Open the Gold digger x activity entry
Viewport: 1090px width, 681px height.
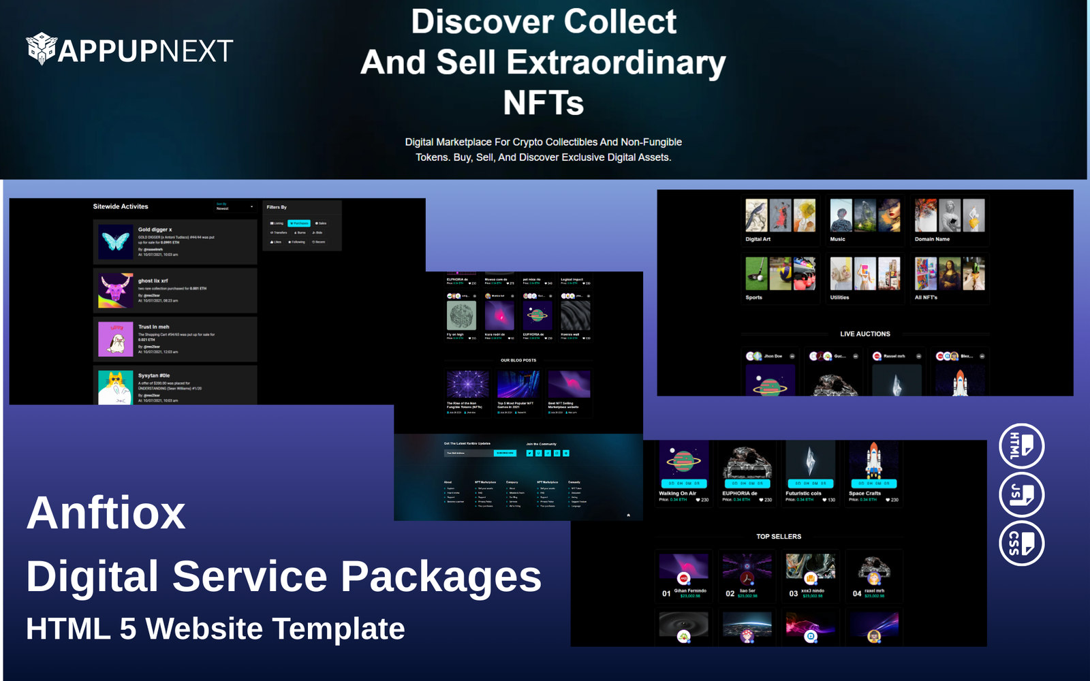coord(175,242)
